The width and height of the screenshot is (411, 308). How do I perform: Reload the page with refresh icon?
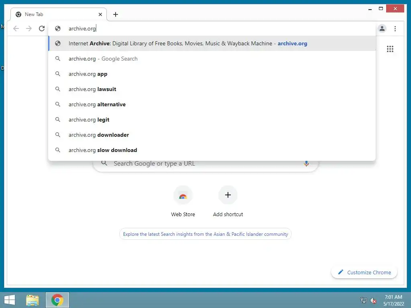(42, 28)
